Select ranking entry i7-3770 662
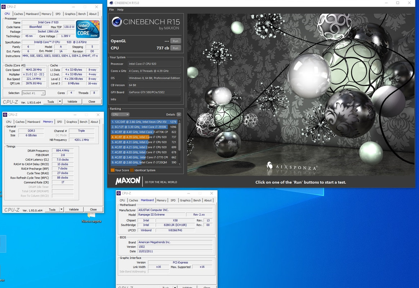The image size is (419, 288). pos(144,157)
